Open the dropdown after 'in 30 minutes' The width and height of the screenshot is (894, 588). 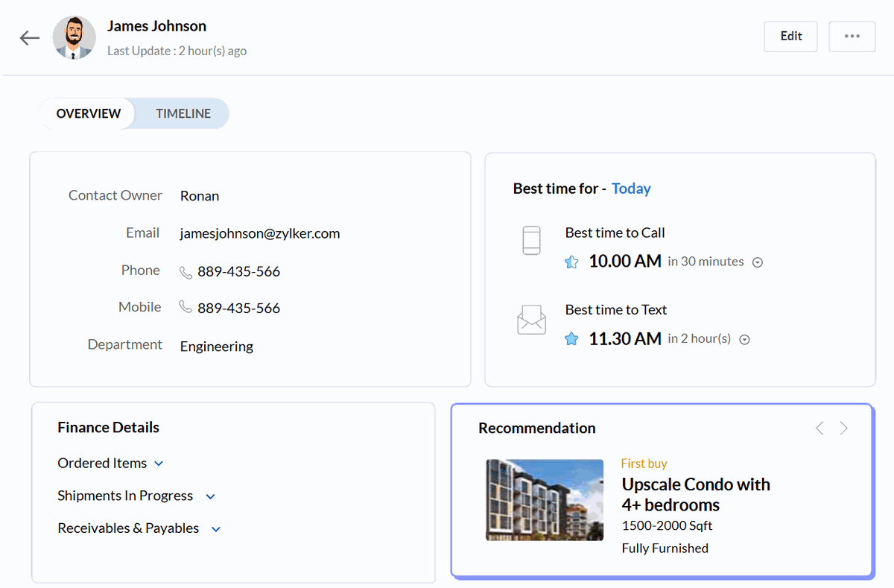pyautogui.click(x=758, y=262)
